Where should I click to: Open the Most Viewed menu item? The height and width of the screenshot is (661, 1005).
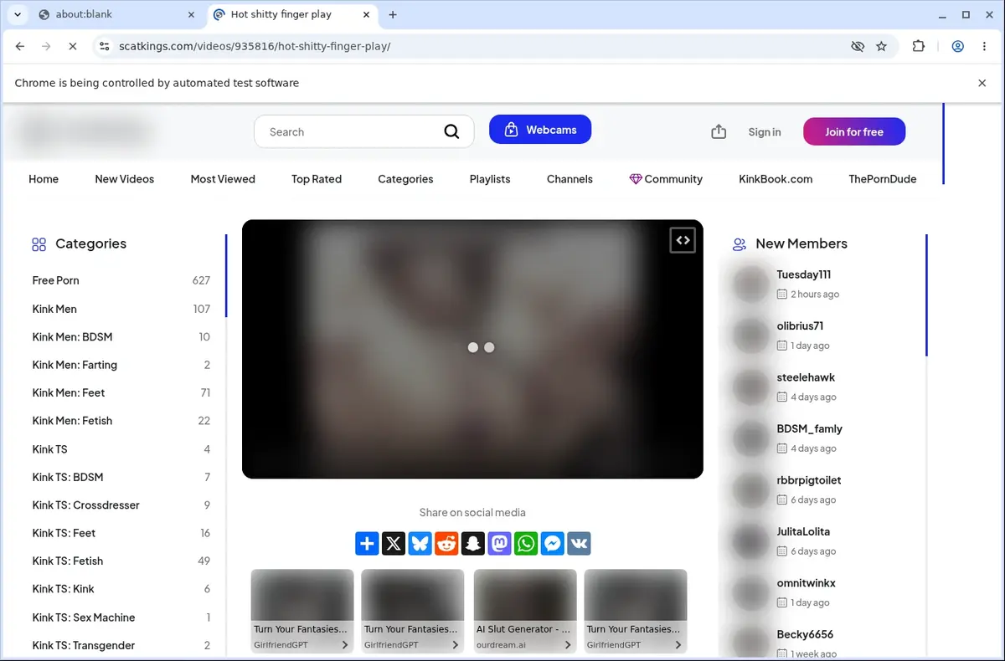click(223, 179)
